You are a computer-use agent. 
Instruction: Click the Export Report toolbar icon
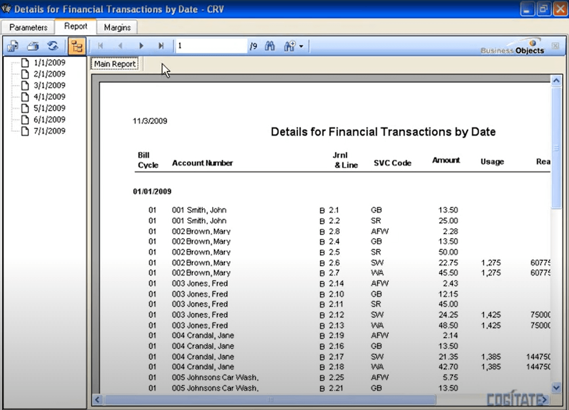point(13,46)
